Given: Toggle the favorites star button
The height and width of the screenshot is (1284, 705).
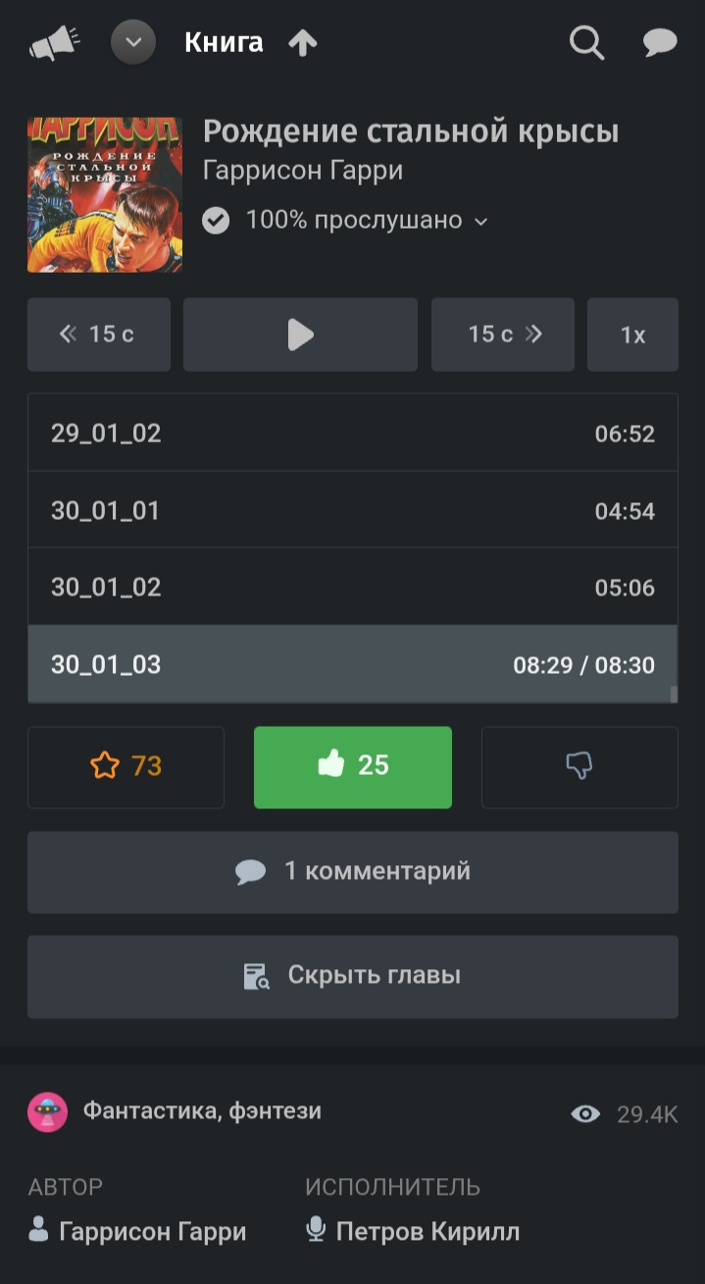Looking at the screenshot, I should tap(126, 767).
